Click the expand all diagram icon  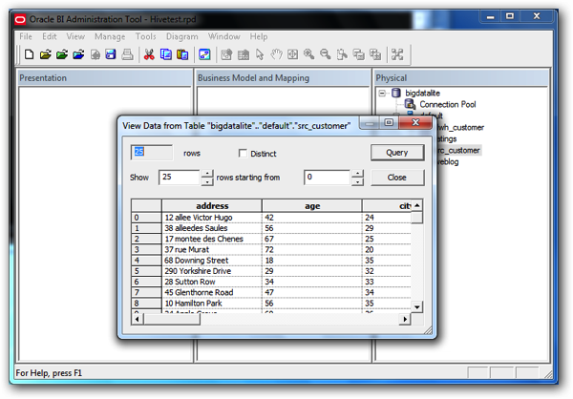click(375, 54)
